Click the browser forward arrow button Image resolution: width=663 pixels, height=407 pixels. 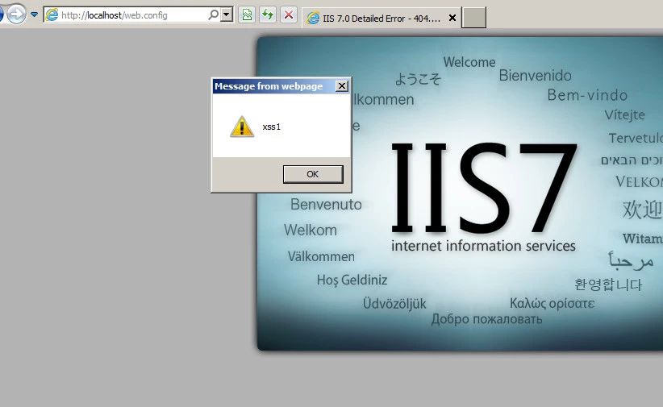[16, 15]
